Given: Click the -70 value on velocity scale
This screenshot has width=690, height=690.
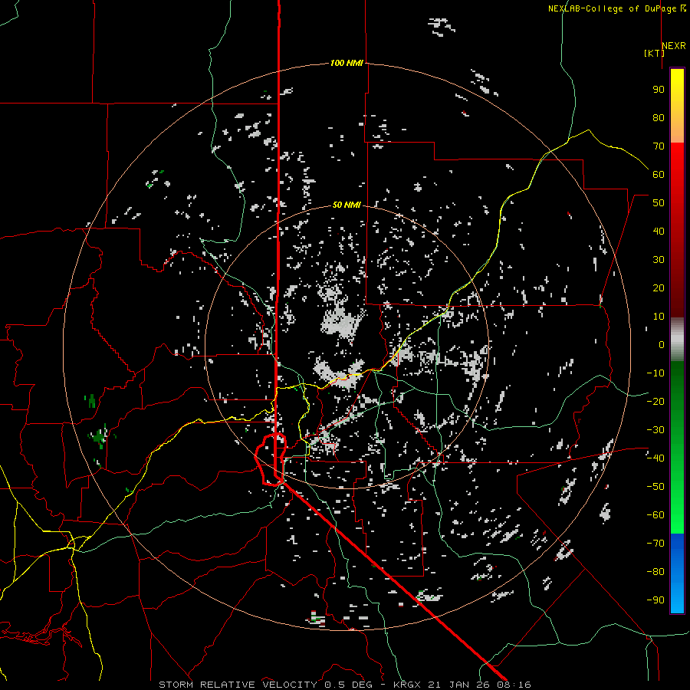Looking at the screenshot, I should coord(655,544).
